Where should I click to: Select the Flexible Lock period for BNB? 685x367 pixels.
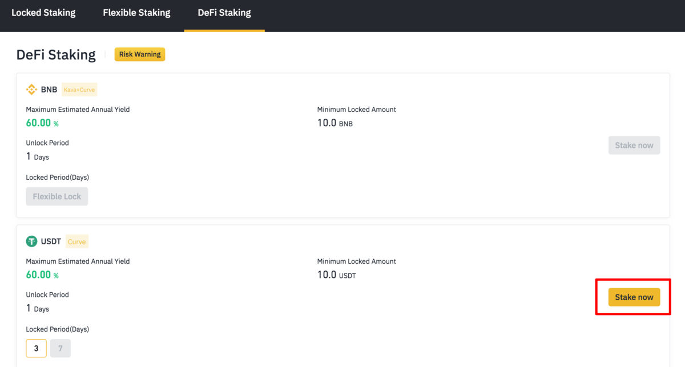(x=57, y=196)
